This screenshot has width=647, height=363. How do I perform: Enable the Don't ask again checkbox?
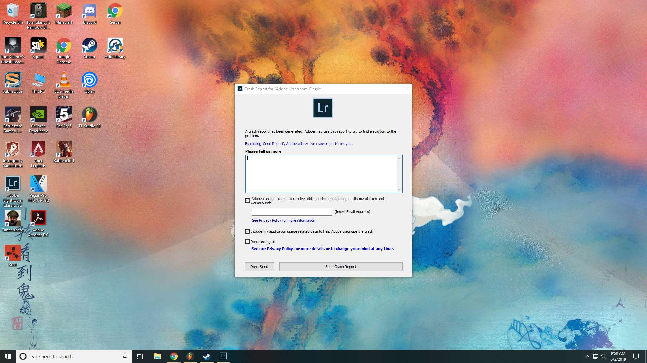(248, 242)
